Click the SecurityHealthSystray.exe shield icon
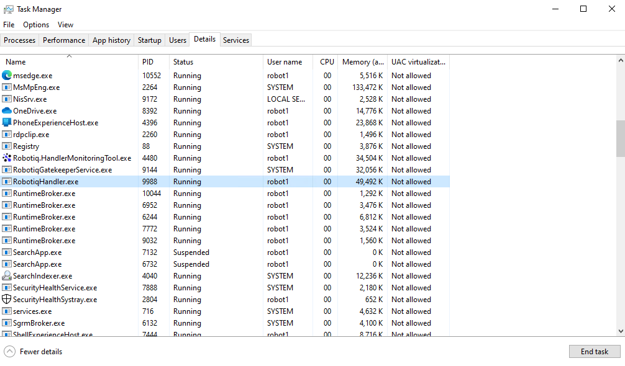Screen dimensions: 625x366 (x=7, y=299)
